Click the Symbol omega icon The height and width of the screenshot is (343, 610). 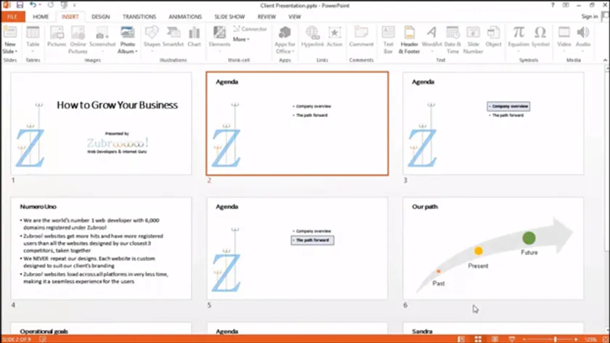click(540, 33)
